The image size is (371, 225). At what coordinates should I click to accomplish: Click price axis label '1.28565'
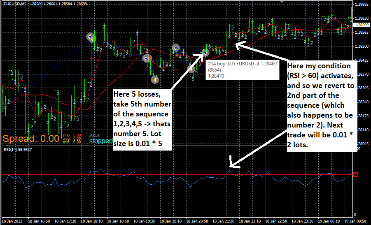(362, 32)
